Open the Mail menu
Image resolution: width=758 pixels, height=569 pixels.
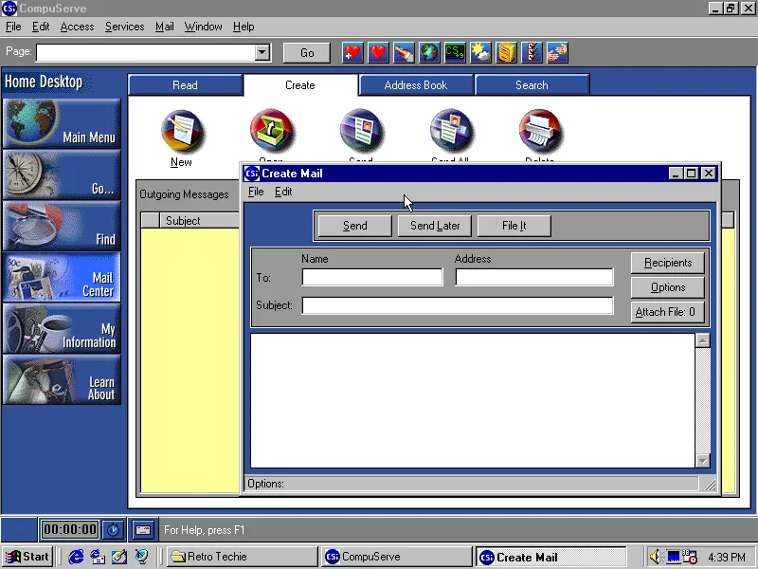pyautogui.click(x=164, y=27)
